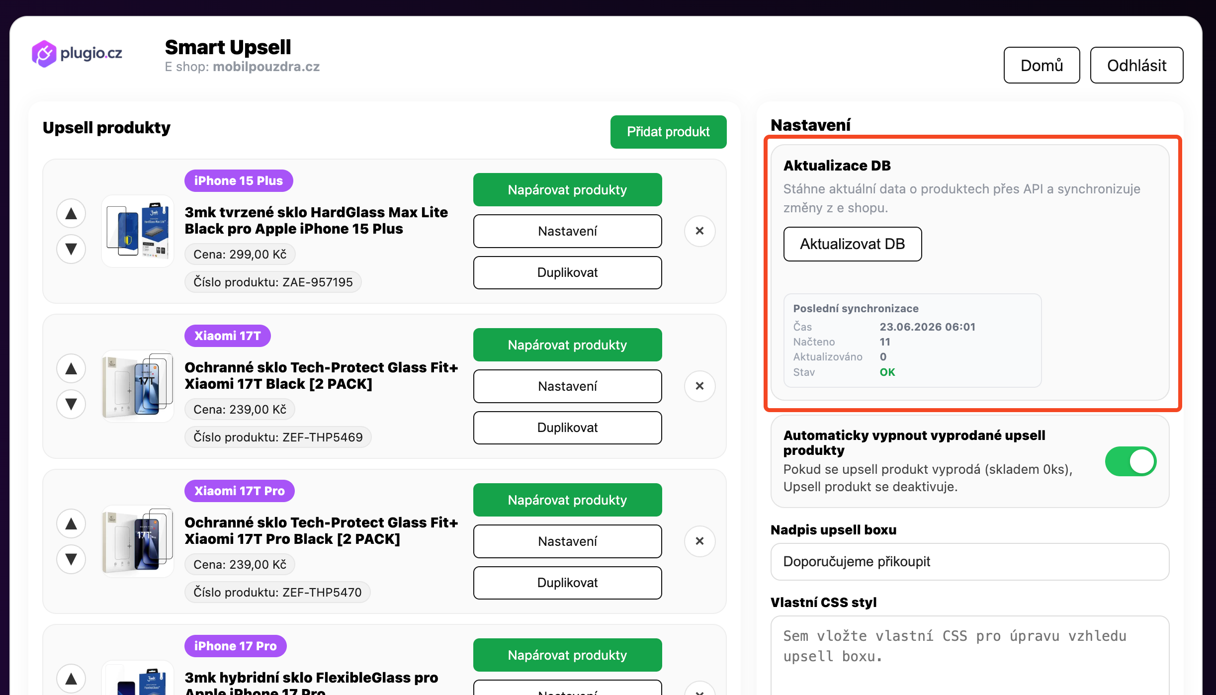1216x695 pixels.
Task: Update database with Aktualizovat DB
Action: pos(852,244)
